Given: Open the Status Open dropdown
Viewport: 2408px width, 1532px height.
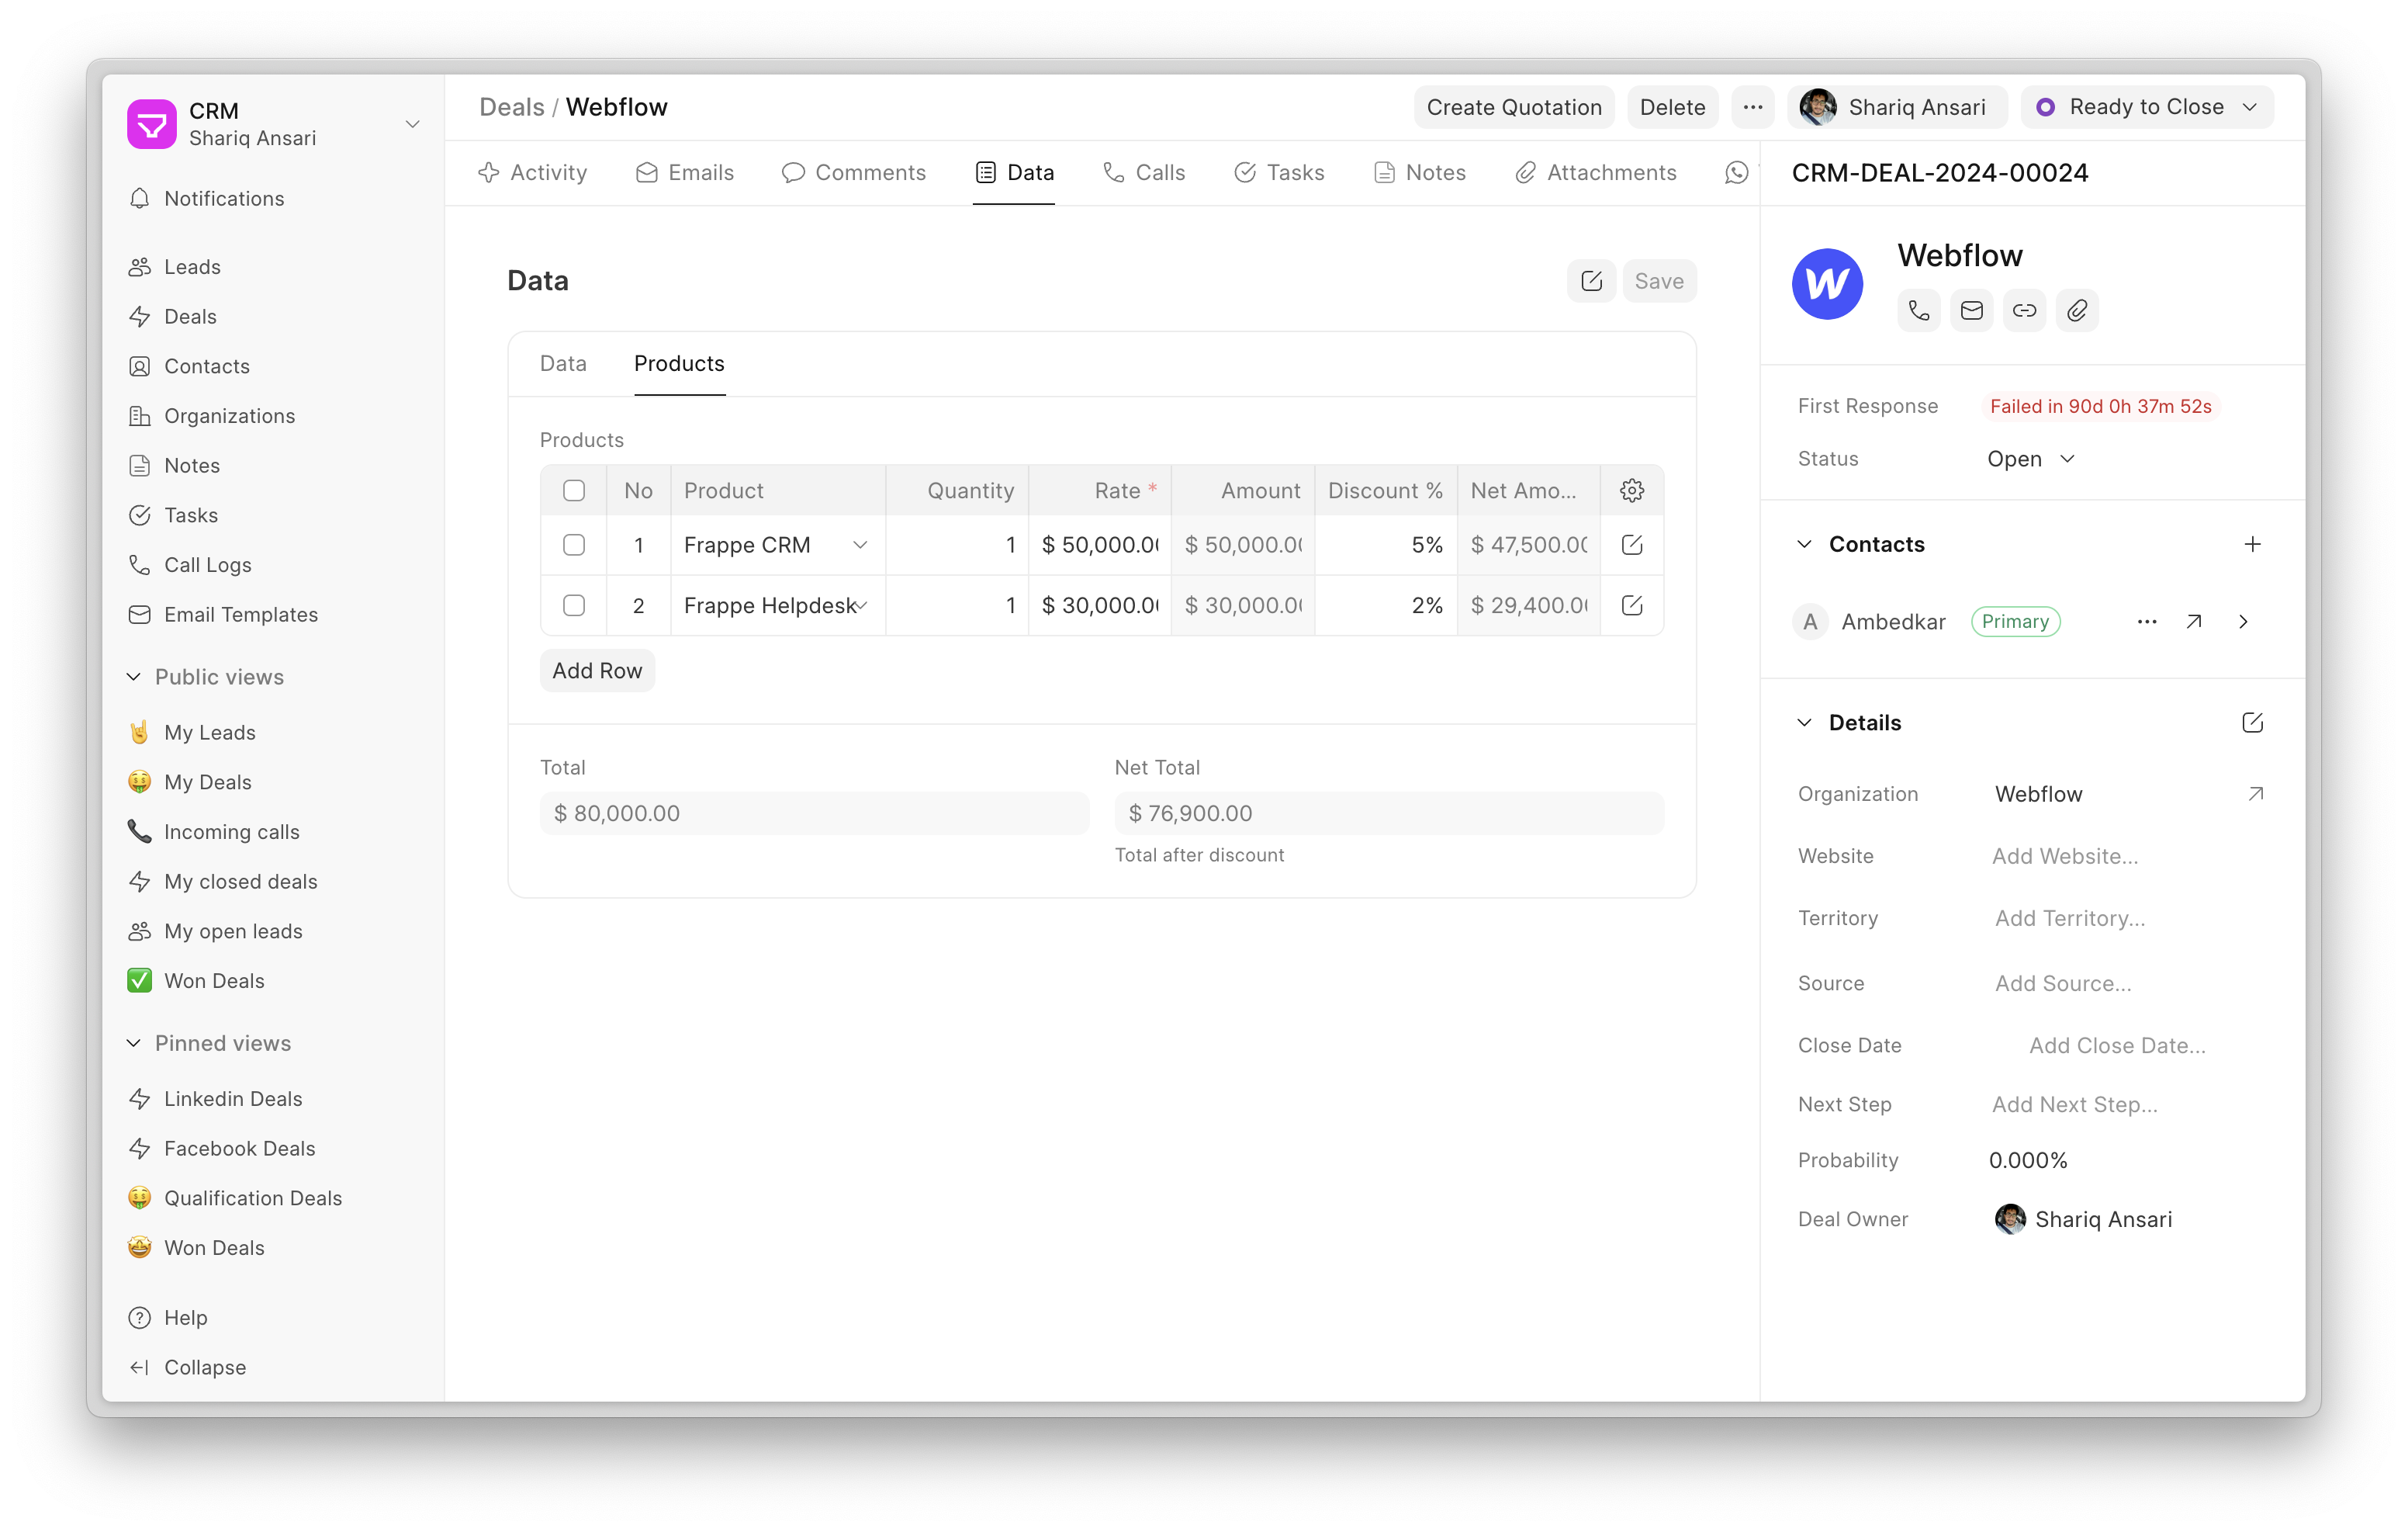Looking at the screenshot, I should [x=2030, y=459].
